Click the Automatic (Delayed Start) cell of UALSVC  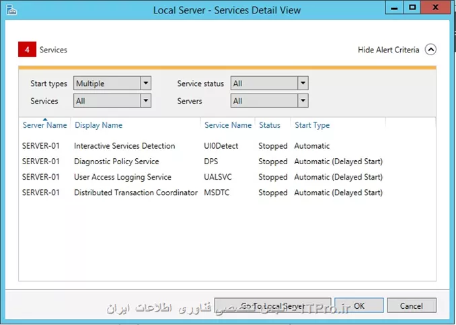pyautogui.click(x=338, y=177)
